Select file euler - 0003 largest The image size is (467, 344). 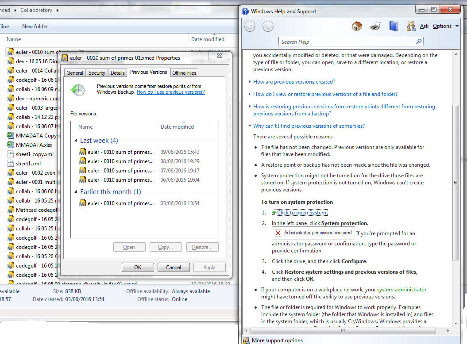32,108
